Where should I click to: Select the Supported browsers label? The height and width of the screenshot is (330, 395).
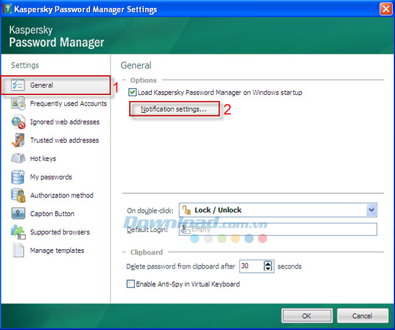[60, 232]
